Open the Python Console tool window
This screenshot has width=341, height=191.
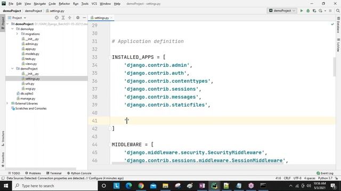tap(79, 173)
